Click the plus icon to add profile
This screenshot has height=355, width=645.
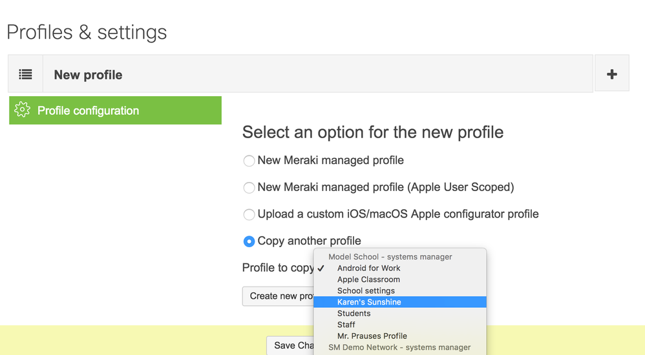[x=611, y=74]
